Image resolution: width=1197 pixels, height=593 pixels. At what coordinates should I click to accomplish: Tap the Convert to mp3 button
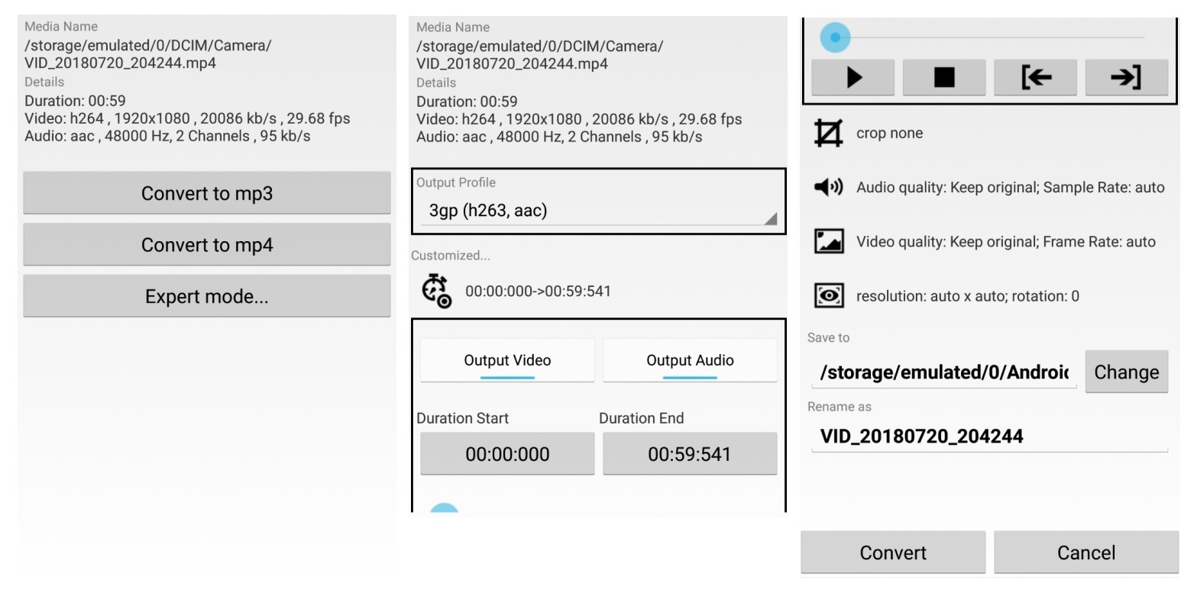coord(207,193)
